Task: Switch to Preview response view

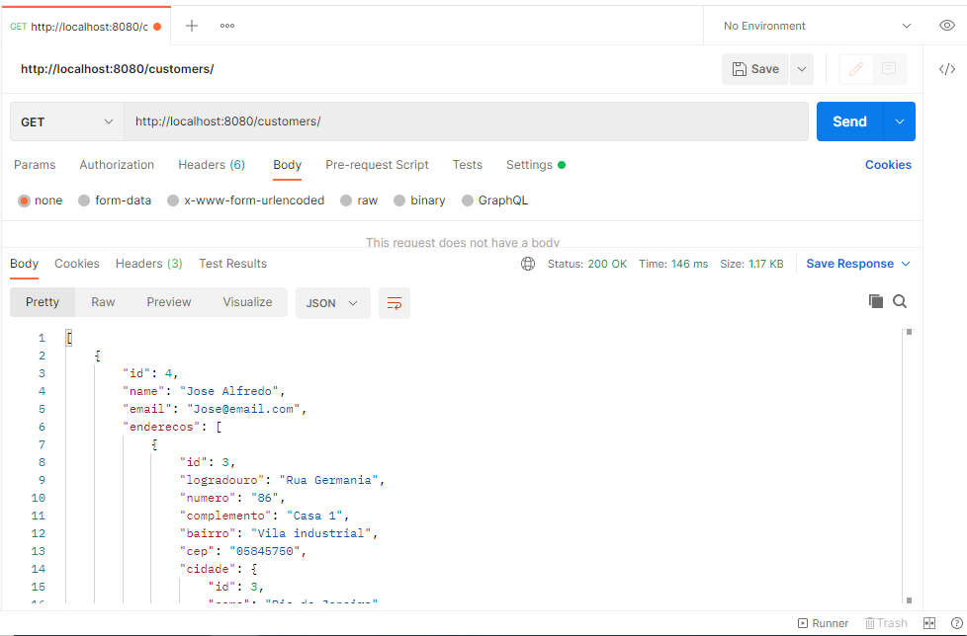Action: (x=169, y=302)
